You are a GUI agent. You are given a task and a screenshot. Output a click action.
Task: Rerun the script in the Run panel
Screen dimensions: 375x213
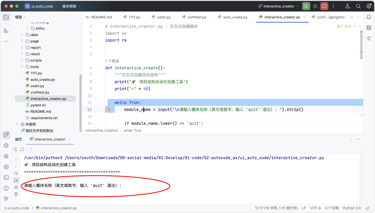point(15,150)
